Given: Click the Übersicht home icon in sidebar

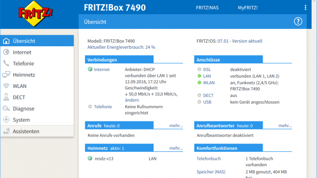Looking at the screenshot, I should click(x=6, y=41).
